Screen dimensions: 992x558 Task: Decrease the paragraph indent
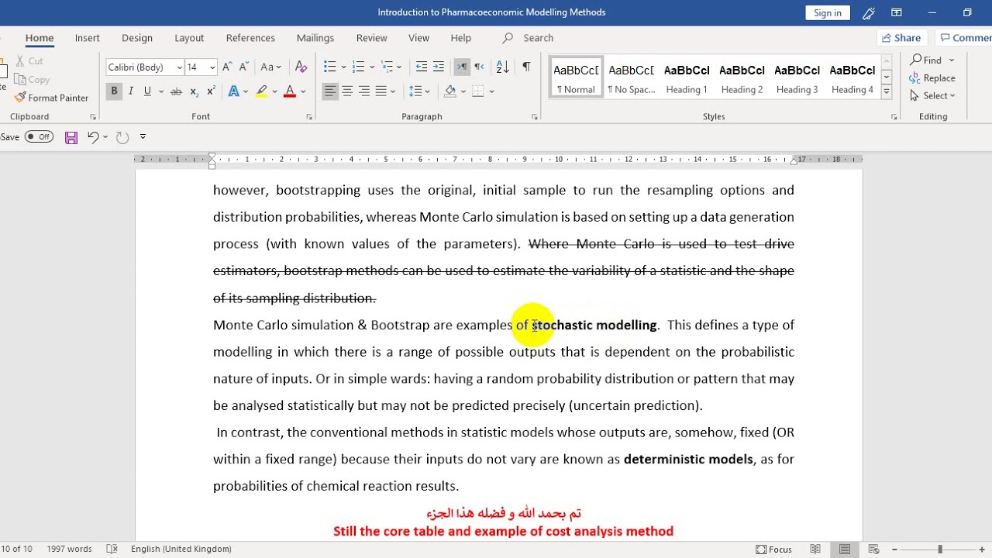coord(422,67)
